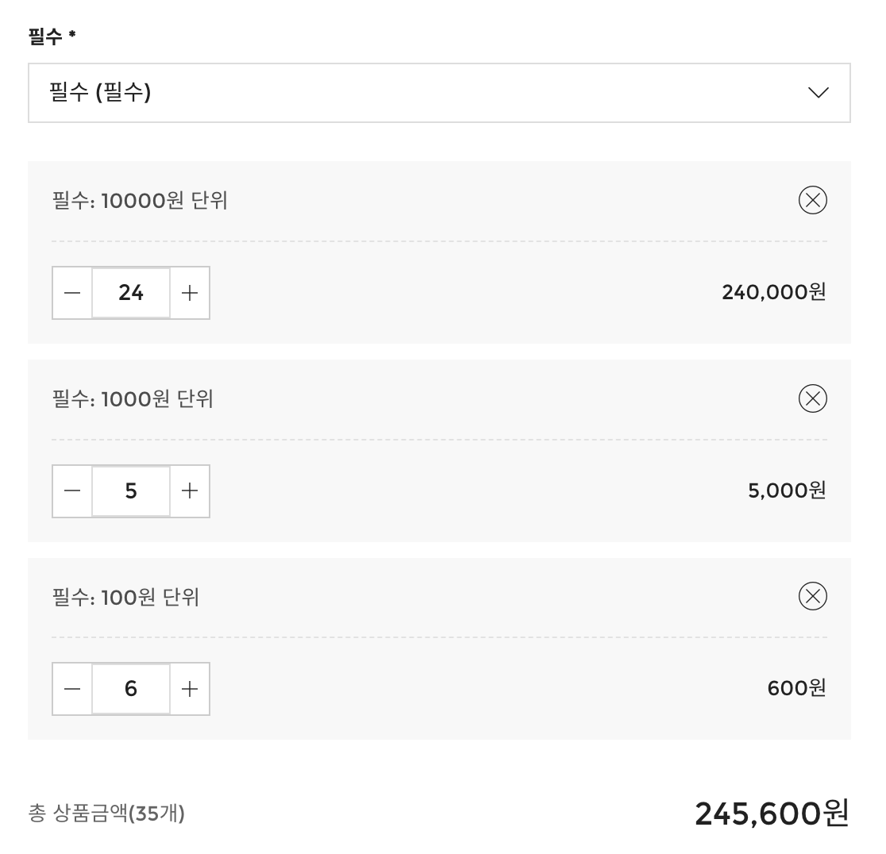Remove the 1000원 단위 option item
Screen dimensions: 886x854
click(812, 398)
